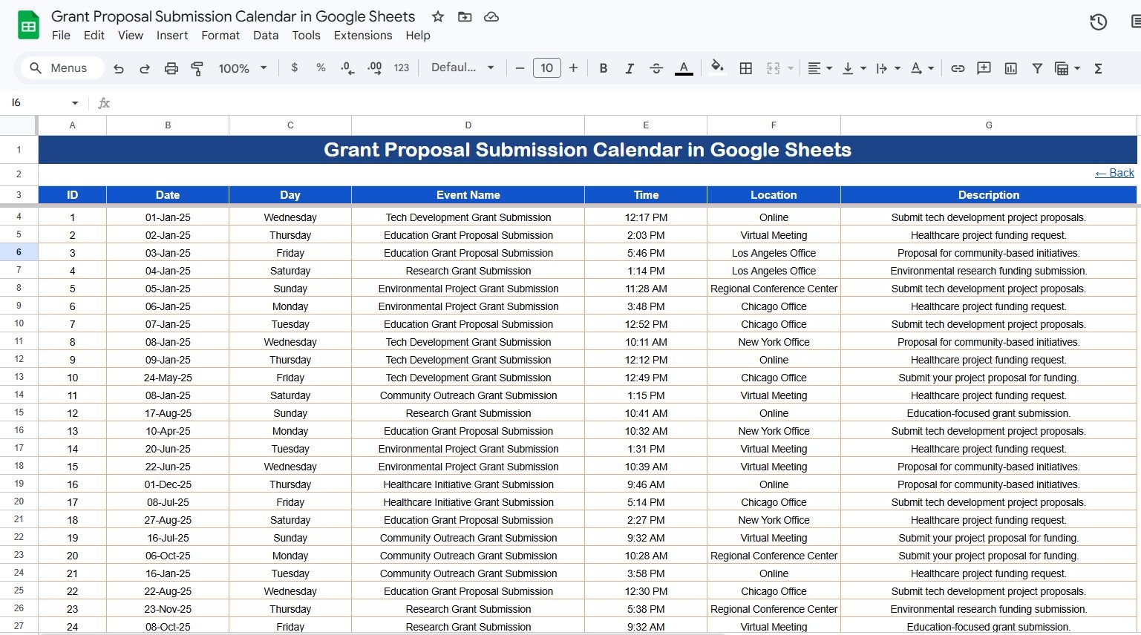This screenshot has width=1141, height=635.
Task: Click cell showing 5:46 PM
Action: (646, 253)
